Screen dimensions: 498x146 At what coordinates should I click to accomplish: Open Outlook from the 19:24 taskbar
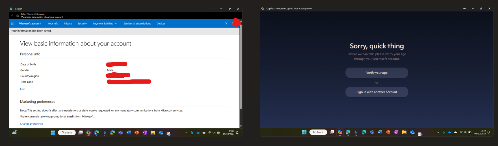point(412,132)
